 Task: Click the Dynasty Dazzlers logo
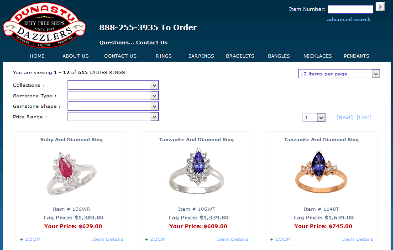(x=44, y=25)
